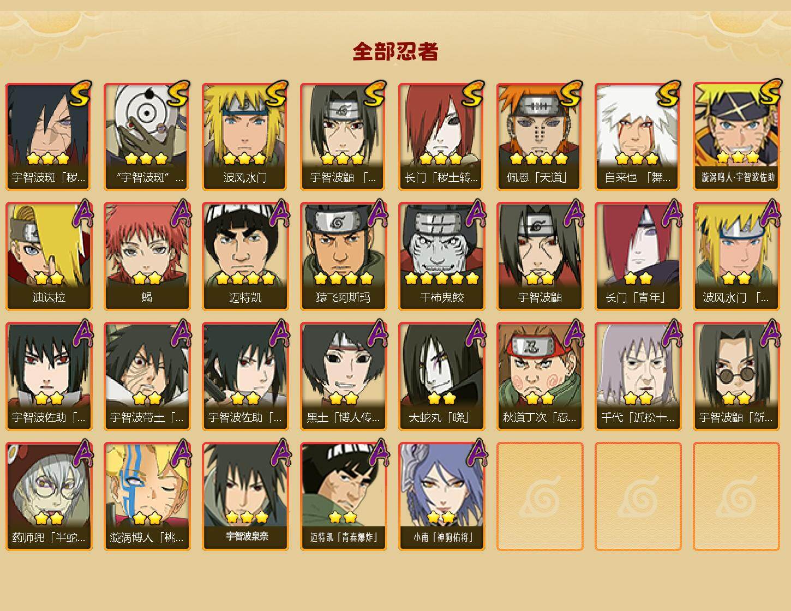The height and width of the screenshot is (611, 791).
Task: Select the 小南「神驹佑将」 card
Action: pos(441,496)
